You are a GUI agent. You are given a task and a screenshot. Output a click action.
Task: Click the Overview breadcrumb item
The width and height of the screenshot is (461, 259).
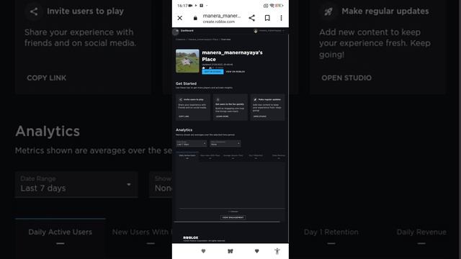point(225,40)
